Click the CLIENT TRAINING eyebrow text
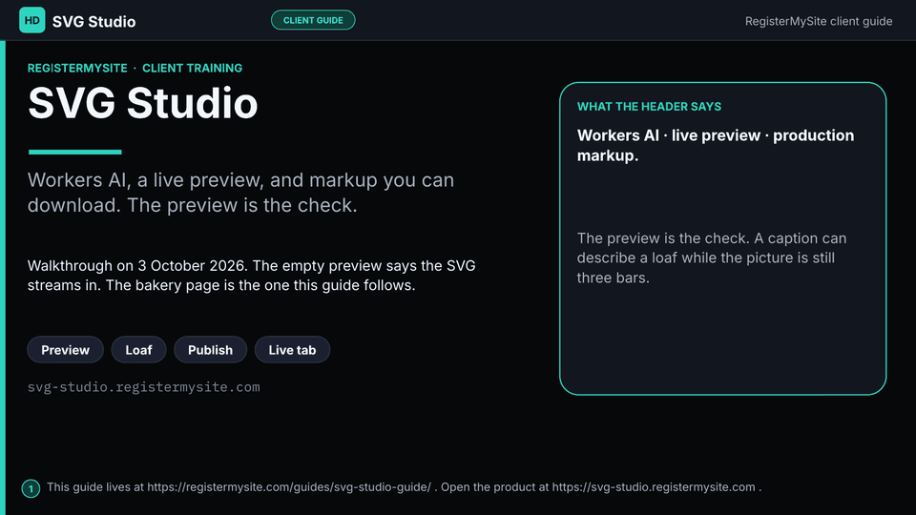 click(x=192, y=68)
